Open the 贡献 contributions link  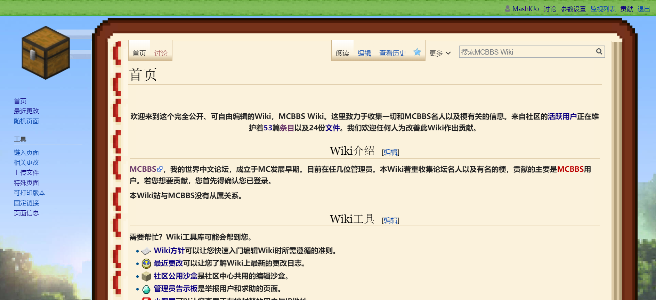pyautogui.click(x=627, y=9)
